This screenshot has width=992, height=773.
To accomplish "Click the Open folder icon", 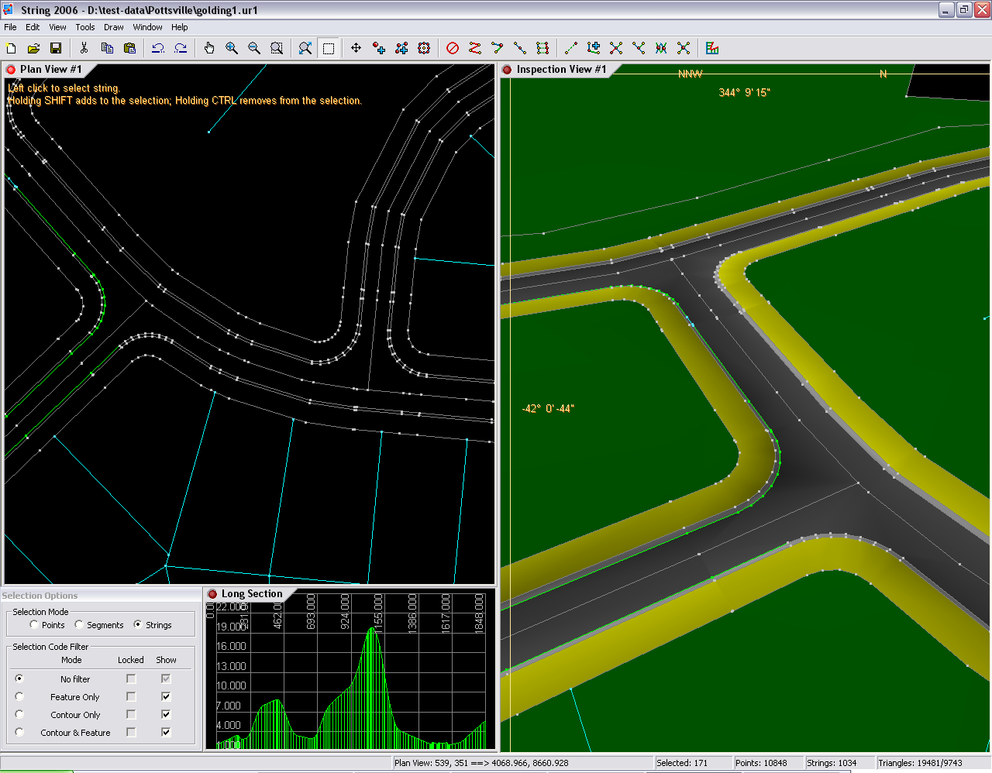I will (33, 48).
